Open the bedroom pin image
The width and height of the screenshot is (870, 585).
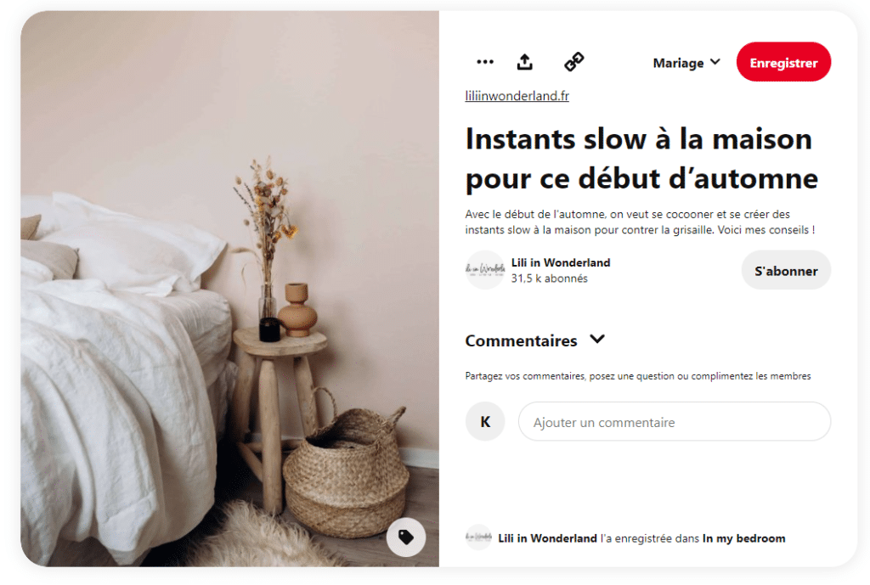tap(229, 289)
